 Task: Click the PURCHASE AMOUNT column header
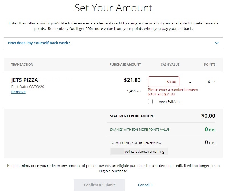(x=125, y=64)
